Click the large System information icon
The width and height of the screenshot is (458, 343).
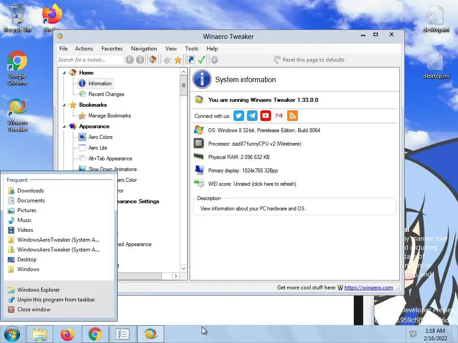[202, 79]
